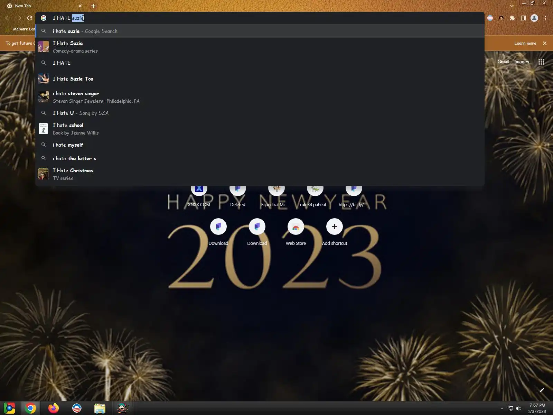The image size is (553, 415).
Task: Pick the 'I Hate Suzie Too' suggestion
Action: coord(260,79)
